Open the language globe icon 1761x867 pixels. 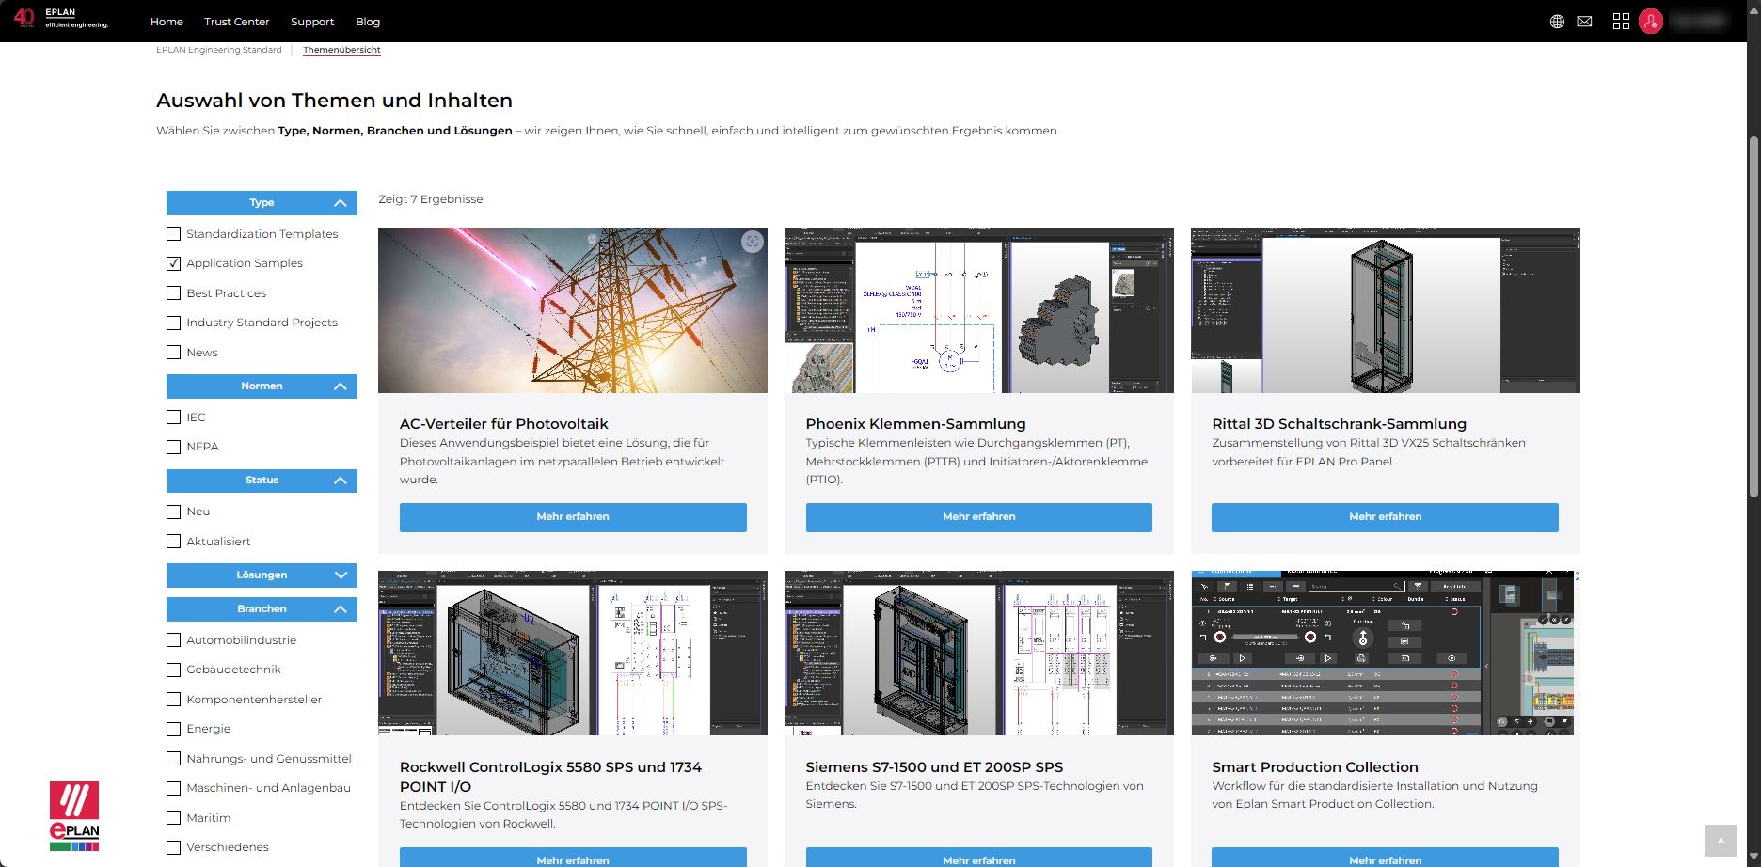[x=1557, y=22]
